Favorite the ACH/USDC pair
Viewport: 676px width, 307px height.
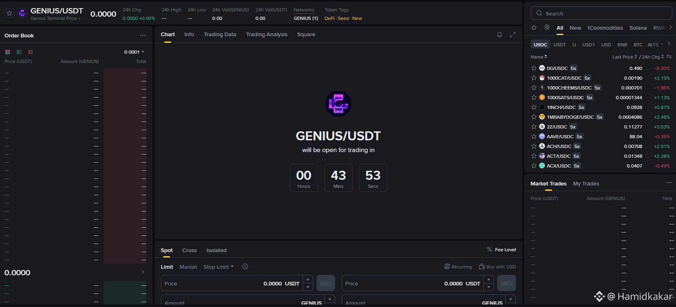coord(534,146)
